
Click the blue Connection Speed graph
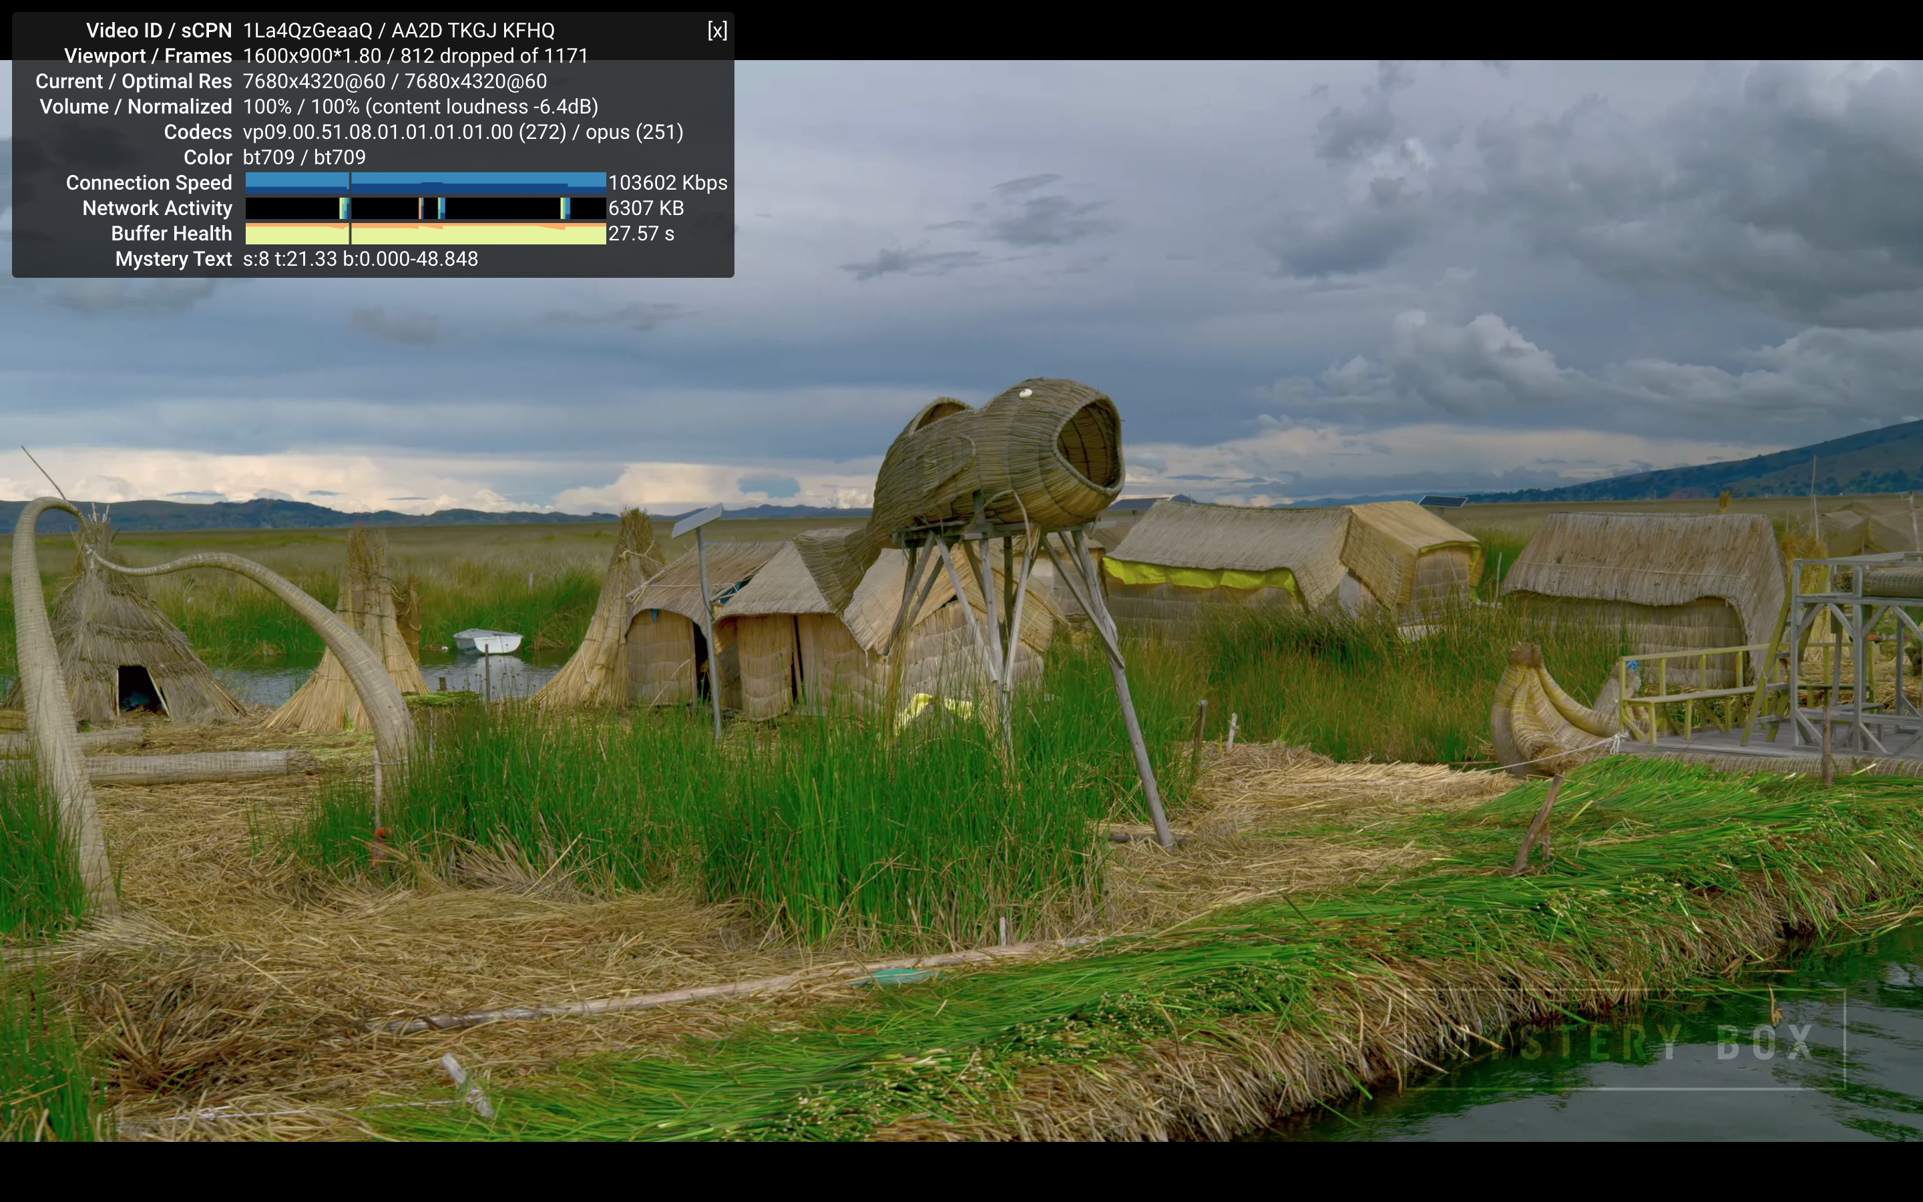tap(425, 183)
